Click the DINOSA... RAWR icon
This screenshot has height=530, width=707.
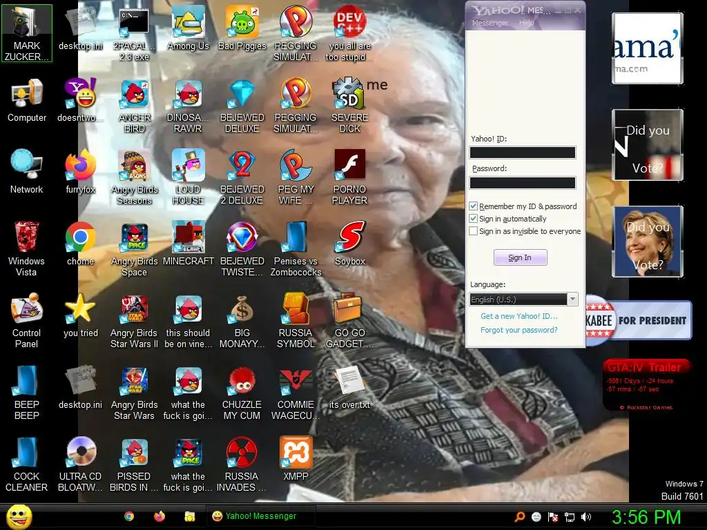coord(188,106)
